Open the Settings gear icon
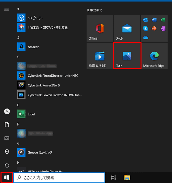Viewport: 172px width, 183px height. click(7, 152)
